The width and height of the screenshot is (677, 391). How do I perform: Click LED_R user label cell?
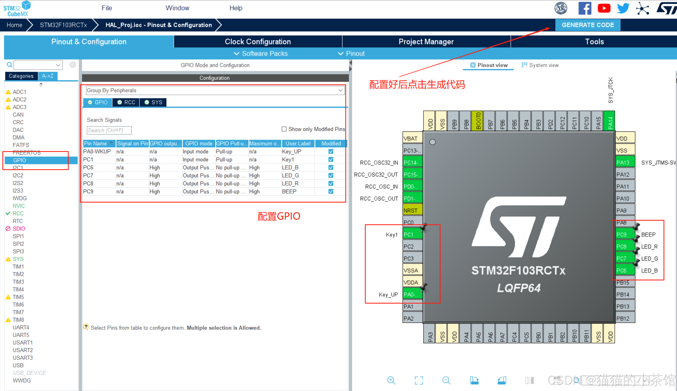[298, 184]
